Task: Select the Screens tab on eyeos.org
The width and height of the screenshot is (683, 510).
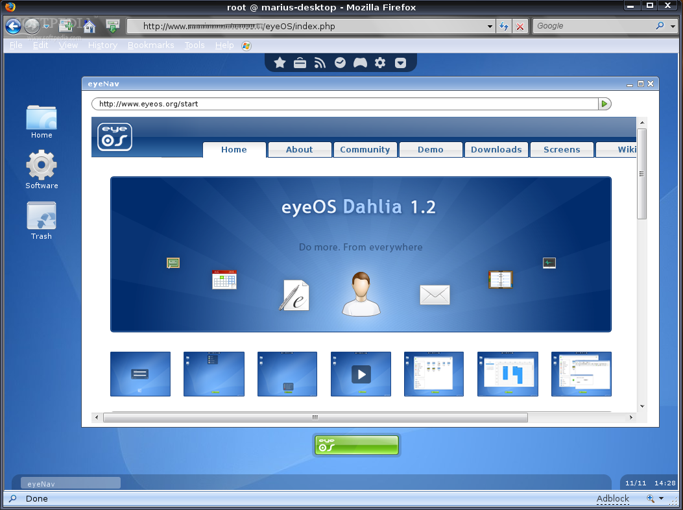Action: click(562, 149)
